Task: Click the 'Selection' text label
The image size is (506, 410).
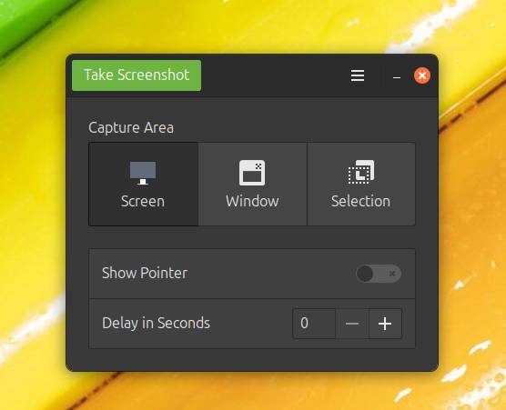Action: pos(360,202)
